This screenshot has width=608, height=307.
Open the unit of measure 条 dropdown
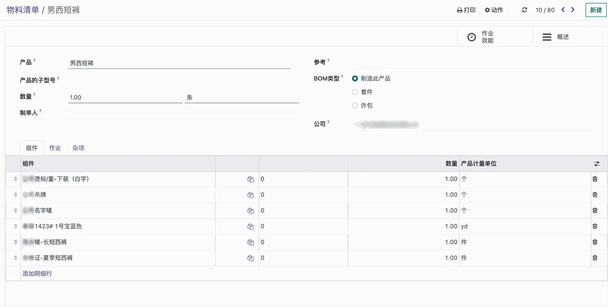pos(241,98)
